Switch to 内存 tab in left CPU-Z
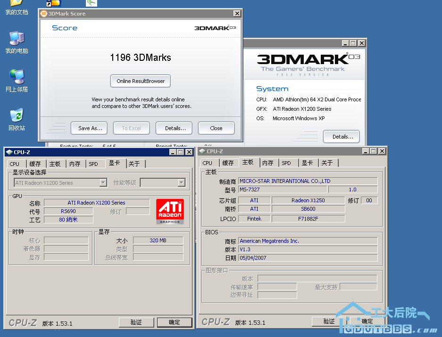This screenshot has width=442, height=337. coord(75,164)
